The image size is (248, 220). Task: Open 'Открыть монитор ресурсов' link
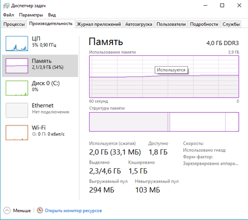pyautogui.click(x=73, y=210)
